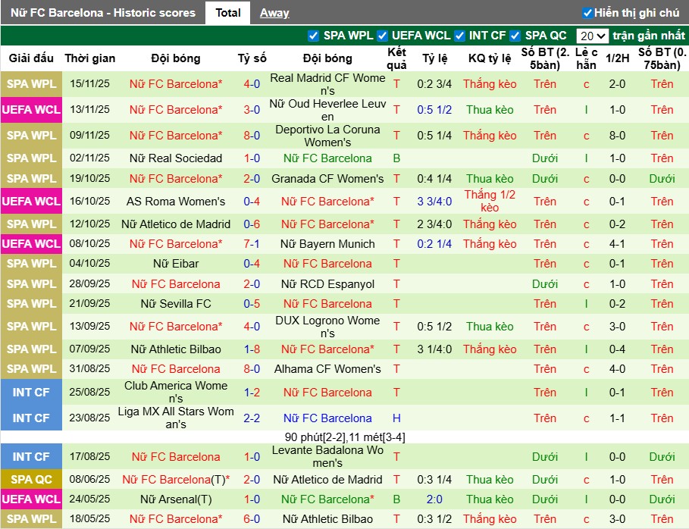
Task: Click the SPA WPL badge for 15/11/25
Action: coord(31,84)
